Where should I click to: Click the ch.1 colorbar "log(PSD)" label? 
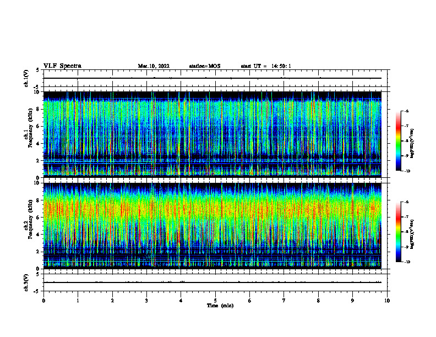(412, 144)
